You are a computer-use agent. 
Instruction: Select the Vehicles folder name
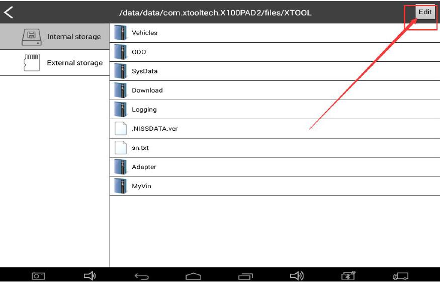(x=144, y=33)
